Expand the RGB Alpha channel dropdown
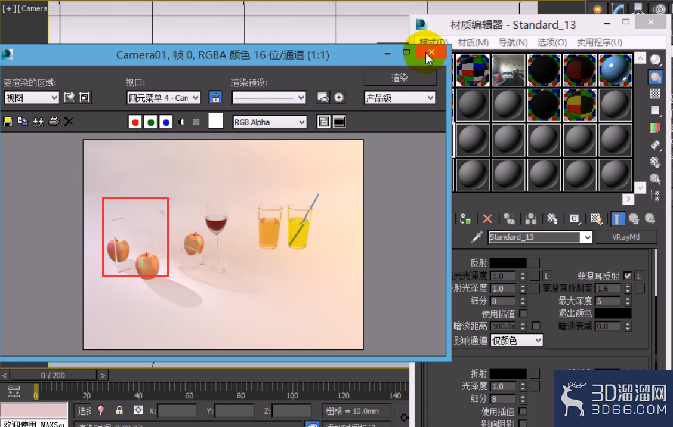The image size is (673, 427). 270,122
